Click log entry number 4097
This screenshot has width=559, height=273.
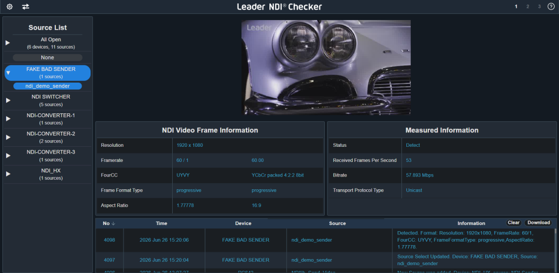(110, 260)
